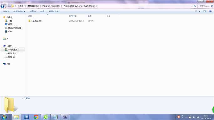Select 文档 (E:) drive in navigation pane

point(12,57)
